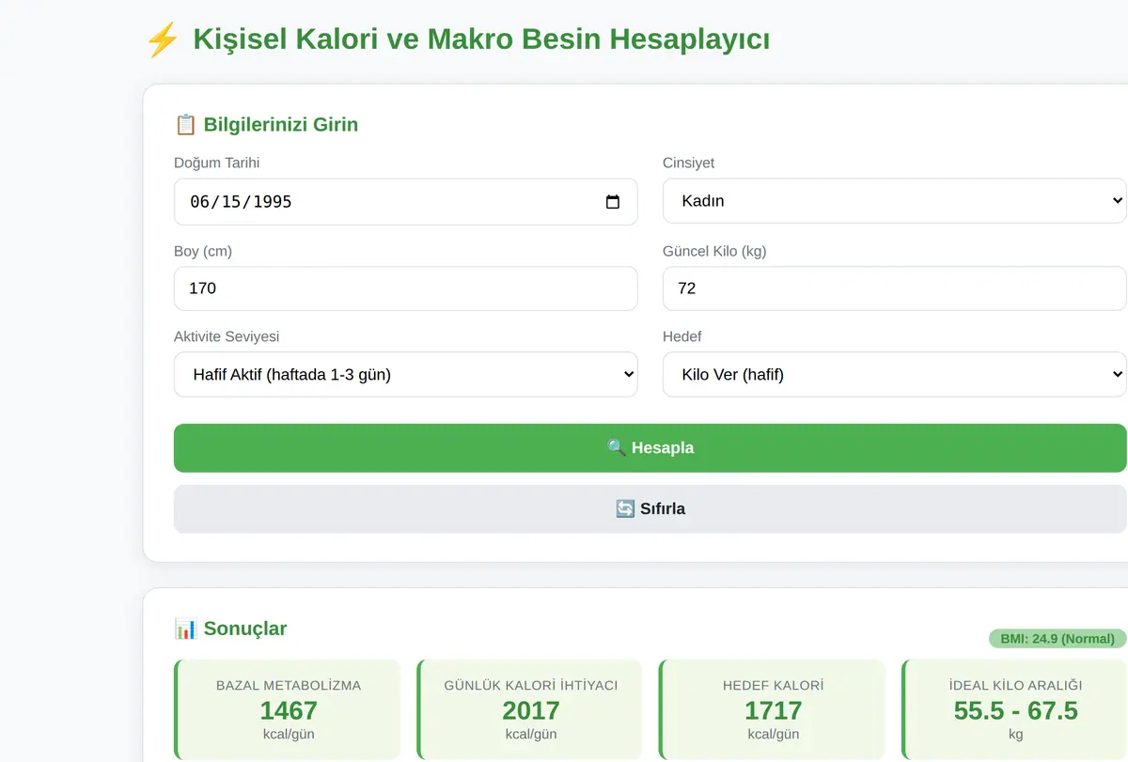The height and width of the screenshot is (762, 1128).
Task: Click the lightning bolt icon in page title
Action: click(x=162, y=40)
